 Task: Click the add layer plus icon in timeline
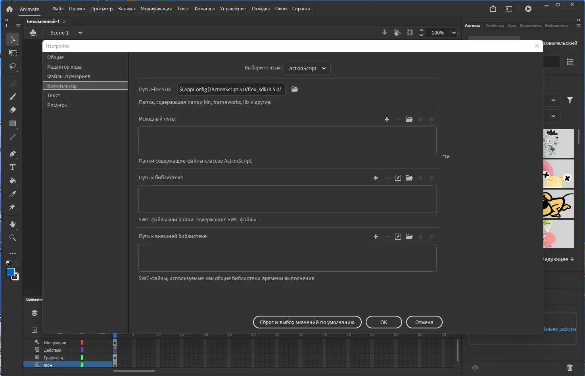point(35,330)
